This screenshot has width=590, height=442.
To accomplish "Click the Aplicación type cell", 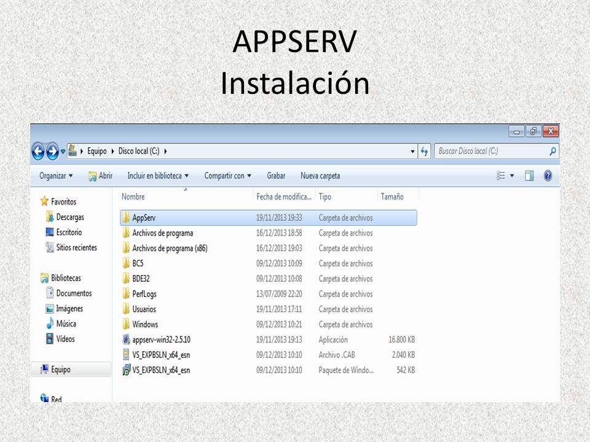I will coord(333,339).
